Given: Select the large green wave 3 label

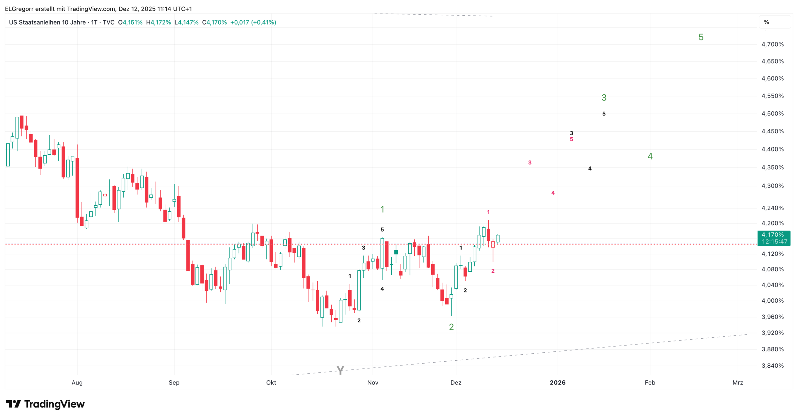Looking at the screenshot, I should coord(604,98).
